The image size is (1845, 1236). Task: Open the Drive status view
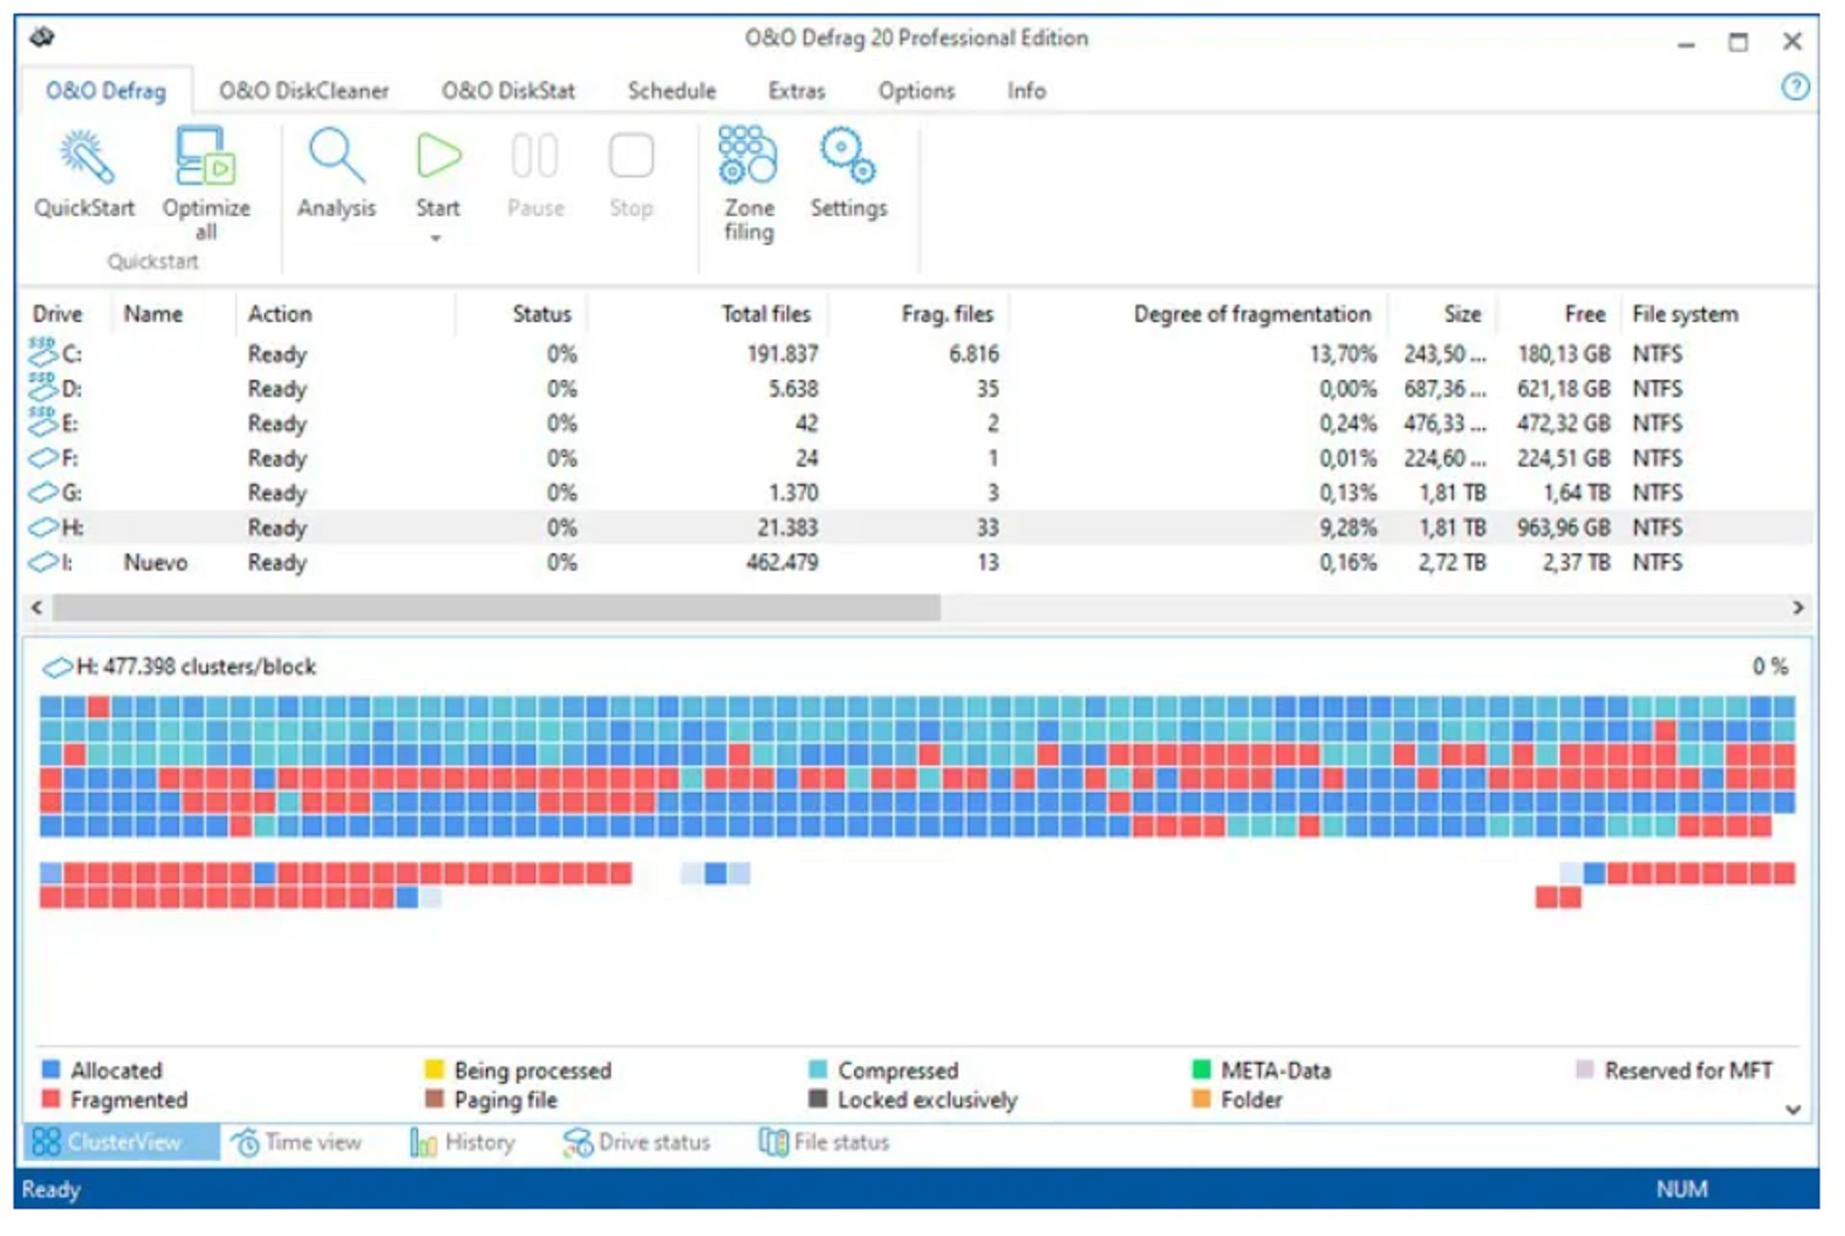(636, 1142)
